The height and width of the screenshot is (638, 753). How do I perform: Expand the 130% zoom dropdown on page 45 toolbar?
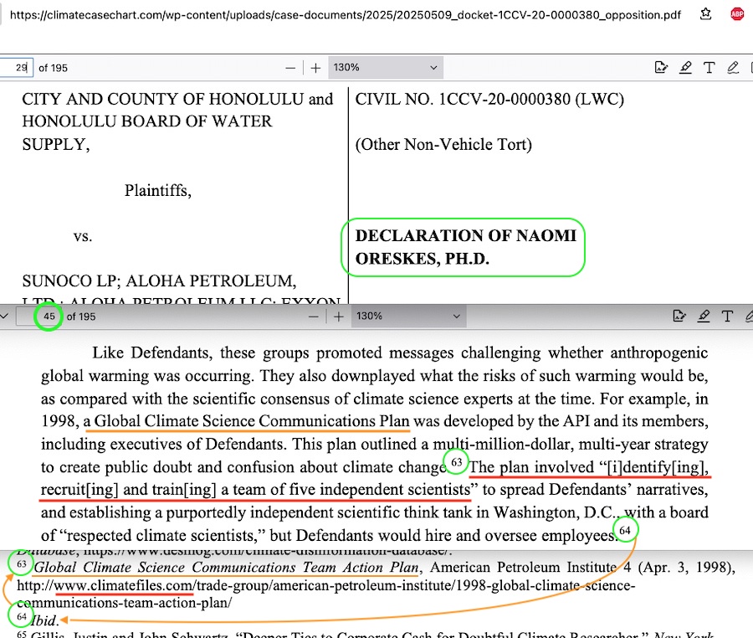click(408, 316)
